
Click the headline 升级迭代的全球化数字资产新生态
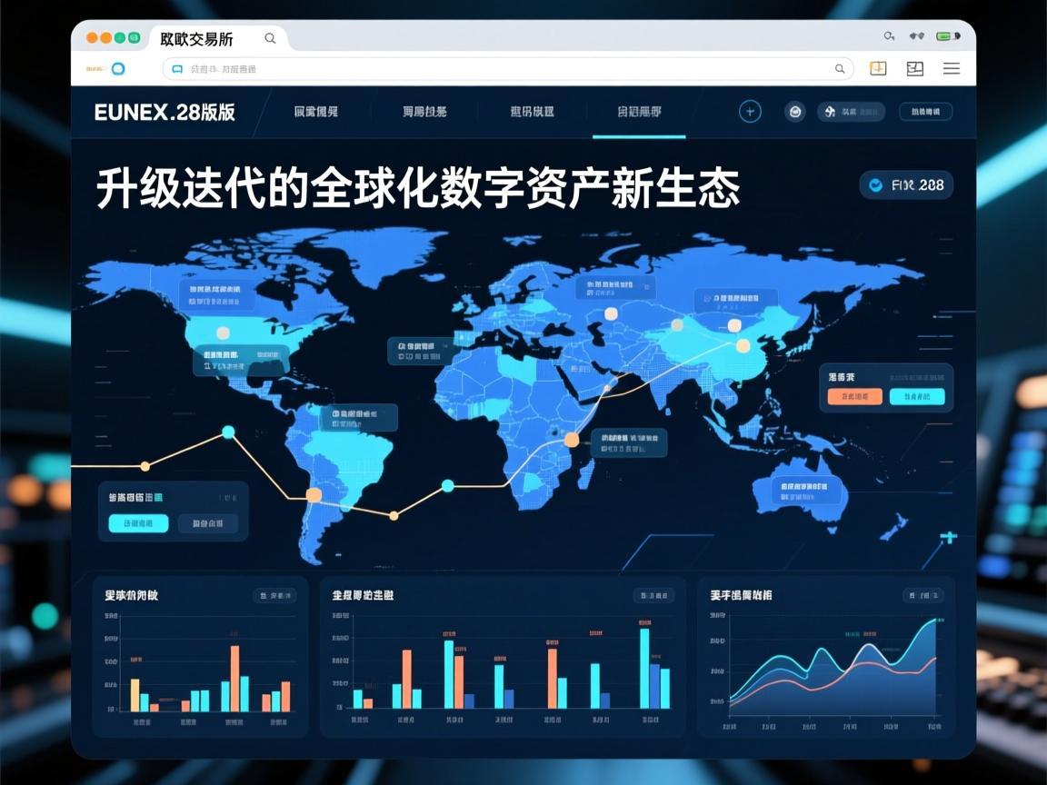click(x=418, y=189)
